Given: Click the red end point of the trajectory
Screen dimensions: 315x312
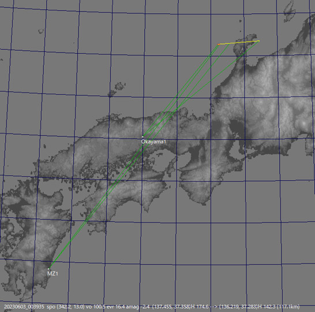Looking at the screenshot, I should click(219, 44).
